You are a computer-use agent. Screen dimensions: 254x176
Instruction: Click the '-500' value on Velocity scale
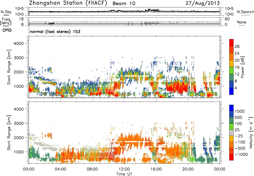coord(240,148)
